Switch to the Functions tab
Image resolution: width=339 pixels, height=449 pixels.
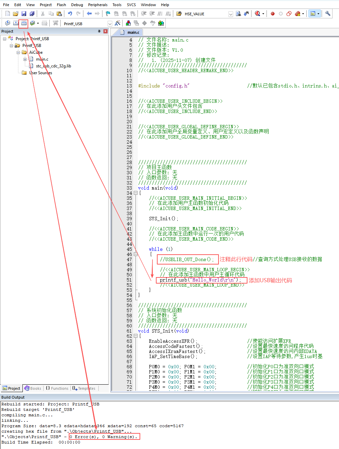coord(57,388)
